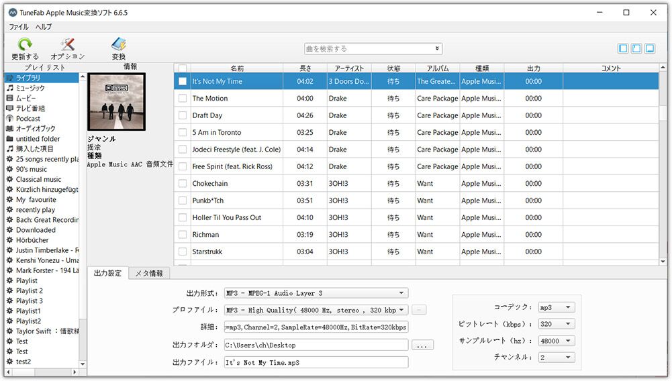The width and height of the screenshot is (672, 381).
Task: Click the TuneFab app icon in title bar
Action: pos(13,13)
